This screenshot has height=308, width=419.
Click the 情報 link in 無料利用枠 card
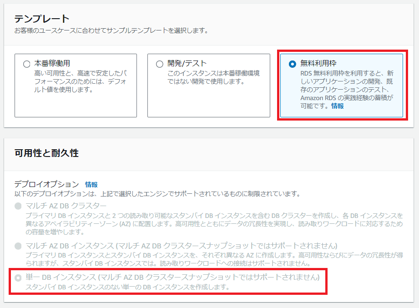pos(338,106)
